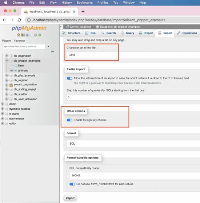Switch to the Structure tab
The height and width of the screenshot is (203, 200).
[71, 33]
